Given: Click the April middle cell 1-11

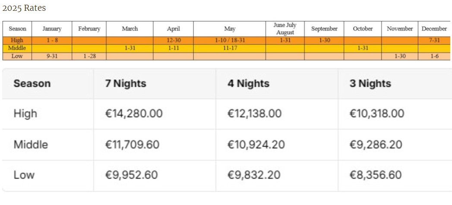Looking at the screenshot, I should 174,48.
